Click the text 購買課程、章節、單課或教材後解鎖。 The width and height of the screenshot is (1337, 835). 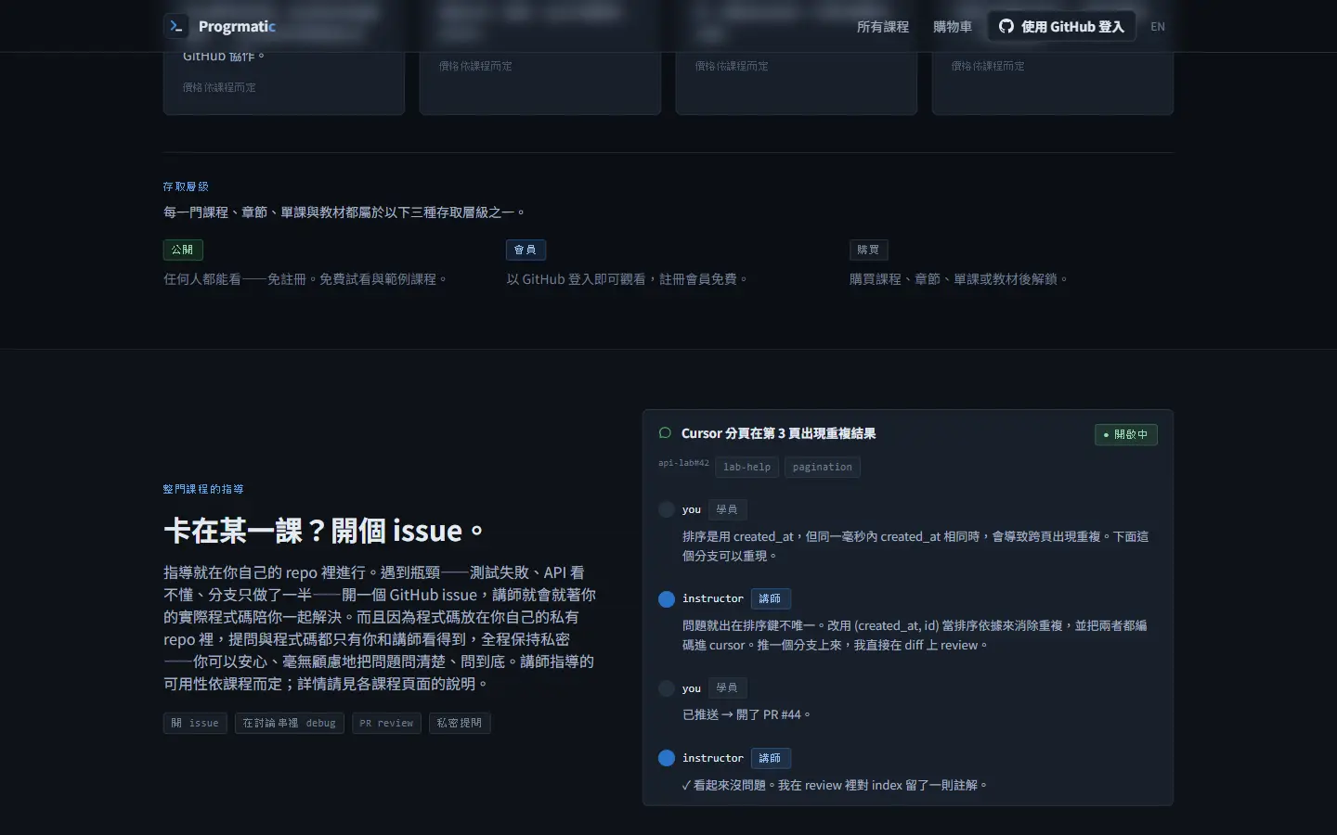click(x=960, y=279)
